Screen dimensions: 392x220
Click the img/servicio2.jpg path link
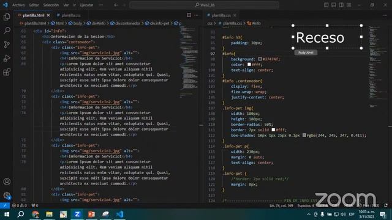[100, 102]
